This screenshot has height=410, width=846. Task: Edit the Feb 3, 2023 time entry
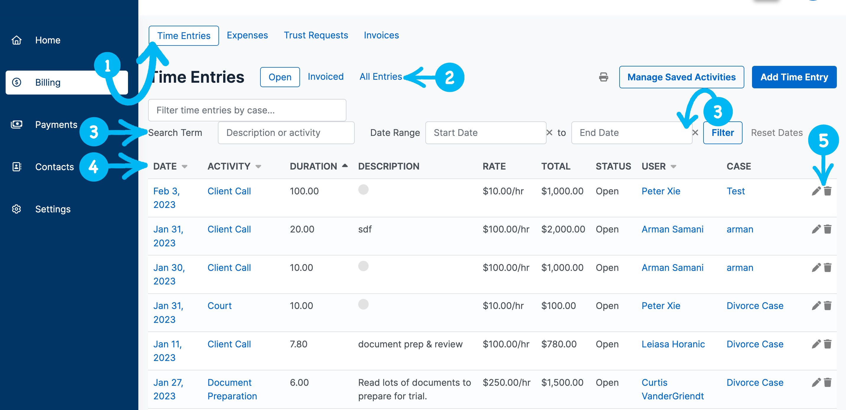(816, 191)
